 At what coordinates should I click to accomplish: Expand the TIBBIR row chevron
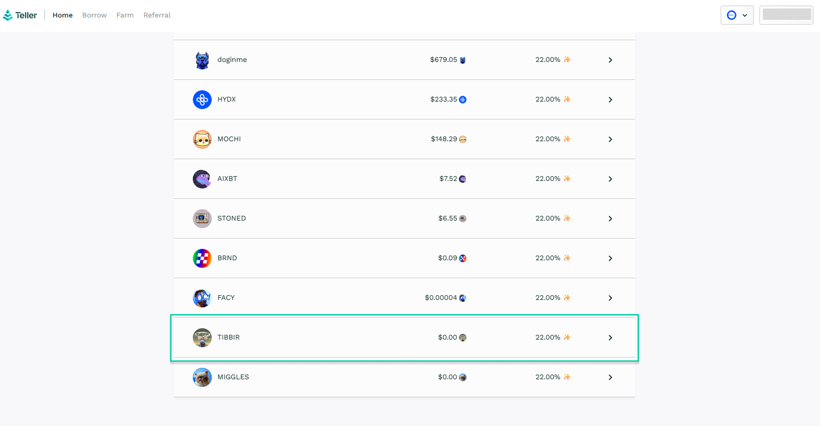click(x=610, y=338)
